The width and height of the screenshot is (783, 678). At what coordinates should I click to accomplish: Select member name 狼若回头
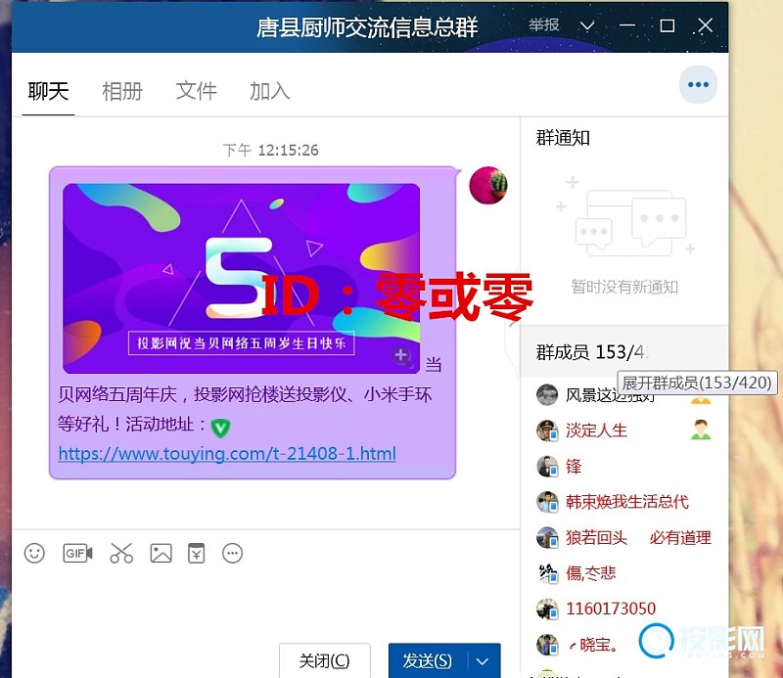[596, 538]
